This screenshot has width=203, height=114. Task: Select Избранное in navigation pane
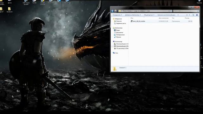117,19
